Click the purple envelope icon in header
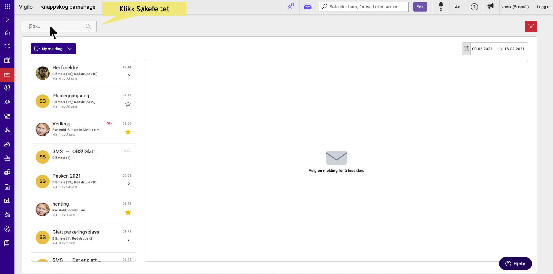Screen dimensions: 553x274 click(x=308, y=7)
